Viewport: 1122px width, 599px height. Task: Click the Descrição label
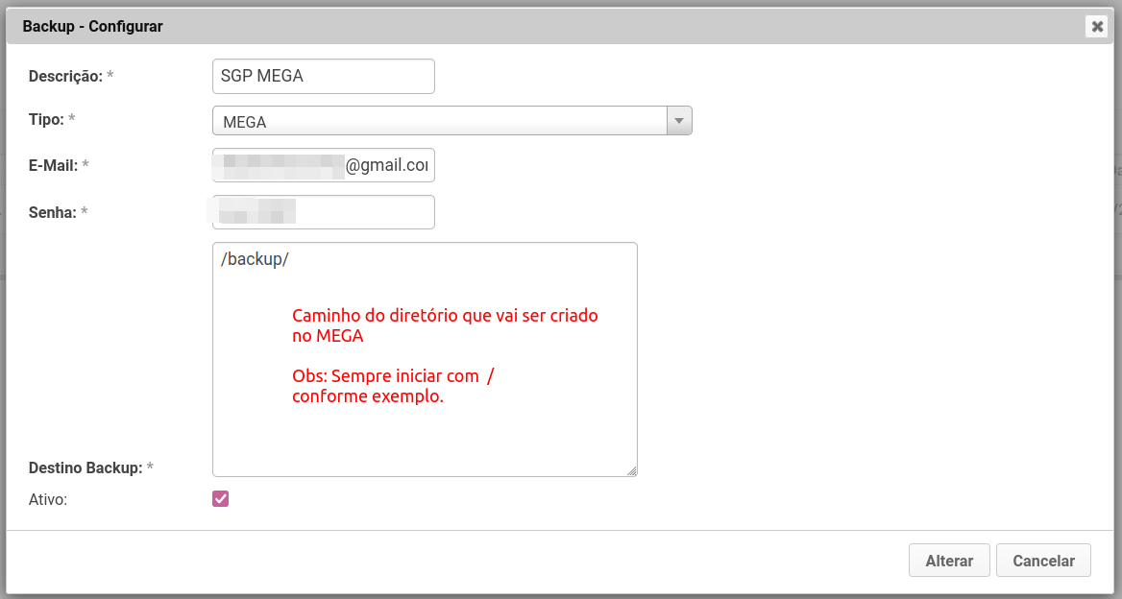pos(65,76)
